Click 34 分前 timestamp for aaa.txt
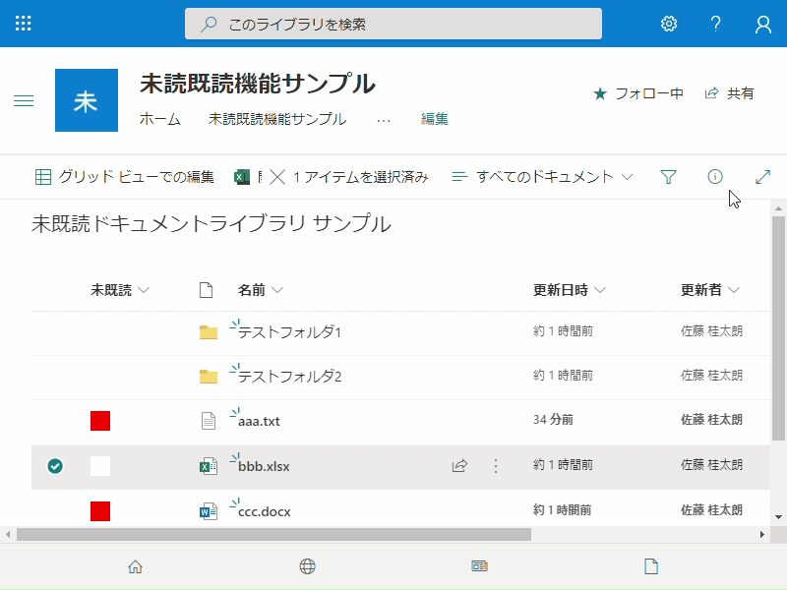This screenshot has height=590, width=787. 553,420
